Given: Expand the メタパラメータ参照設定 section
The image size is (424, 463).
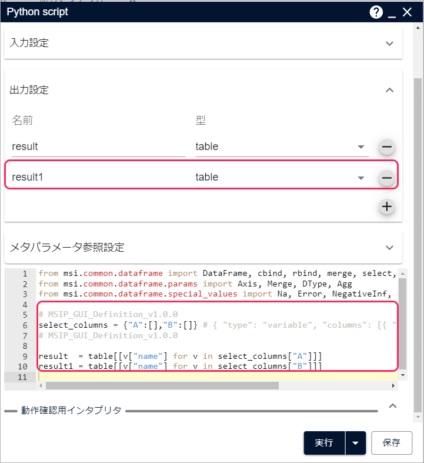Looking at the screenshot, I should click(389, 248).
